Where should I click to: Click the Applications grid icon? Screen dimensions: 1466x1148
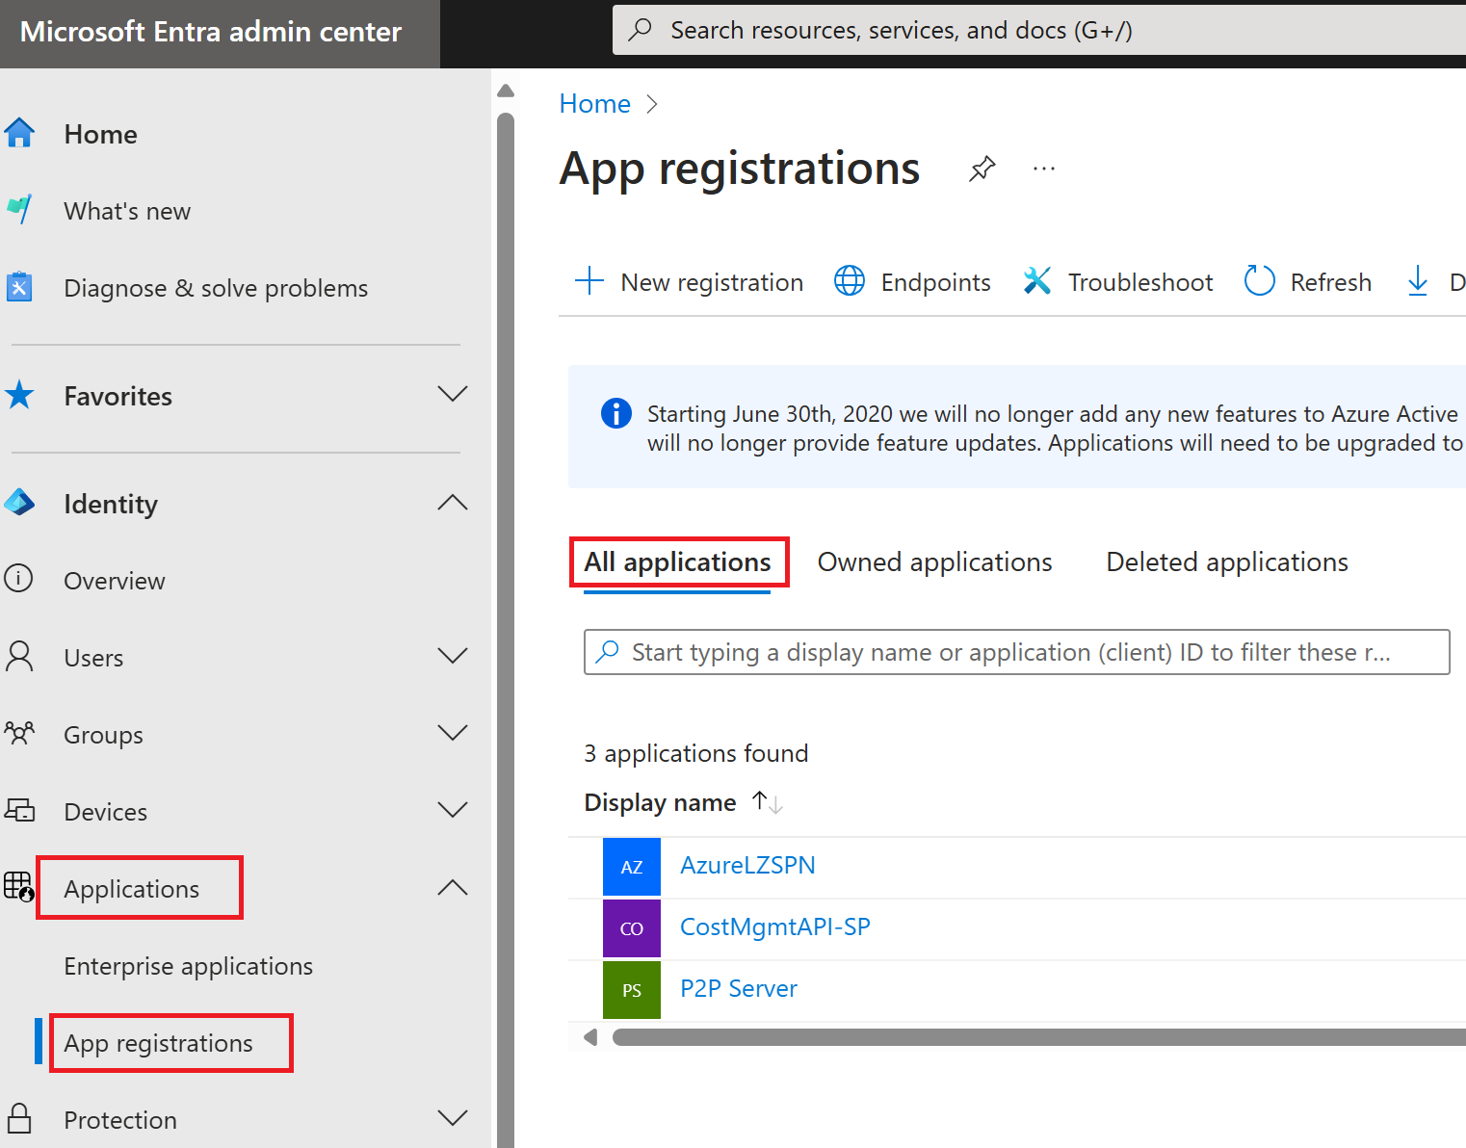click(x=18, y=886)
